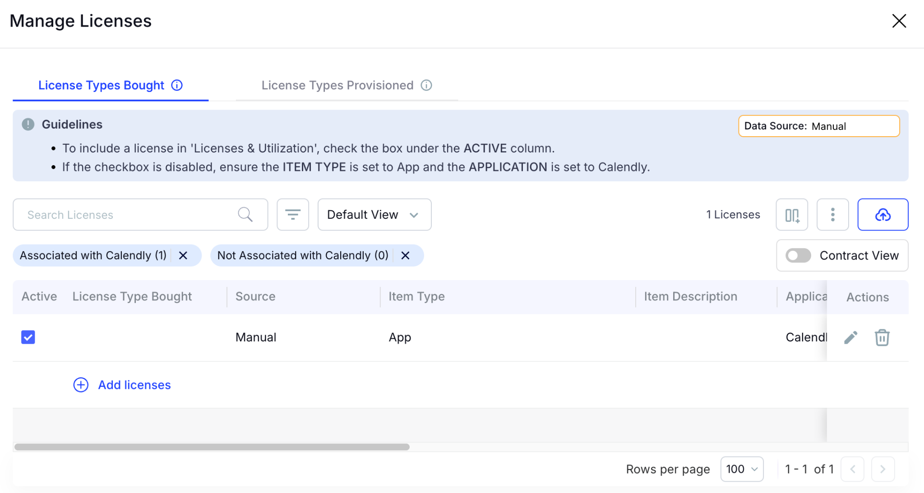
Task: Click info icon beside License Types Bought
Action: coord(177,85)
